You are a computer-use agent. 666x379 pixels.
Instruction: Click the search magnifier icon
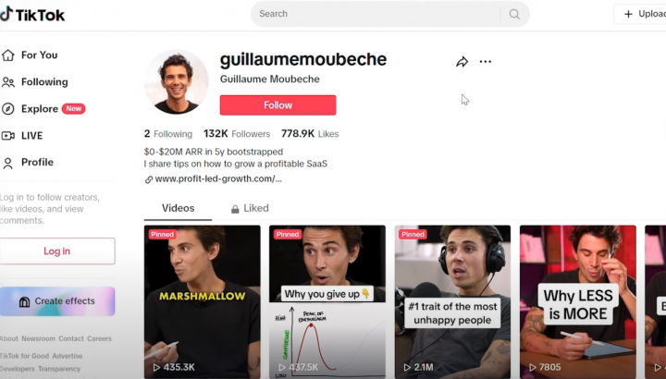(x=514, y=14)
